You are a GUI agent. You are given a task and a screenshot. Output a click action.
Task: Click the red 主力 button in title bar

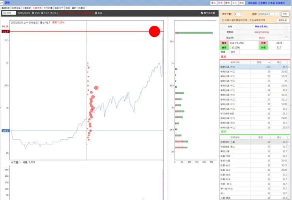pyautogui.click(x=234, y=3)
